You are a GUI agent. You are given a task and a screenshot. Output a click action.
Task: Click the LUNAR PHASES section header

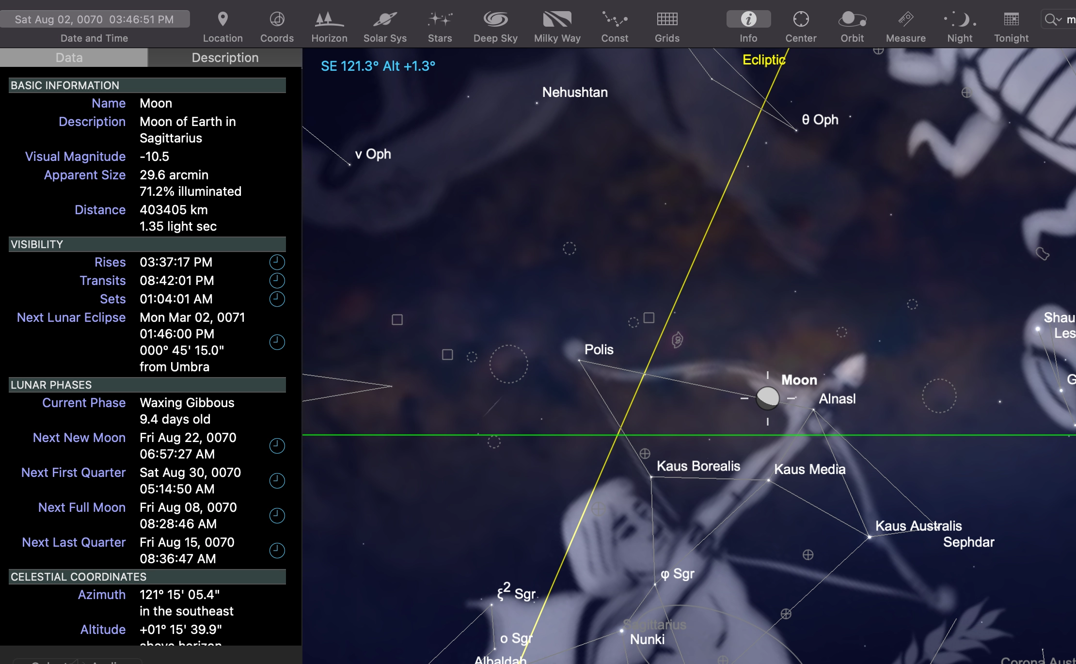(147, 385)
